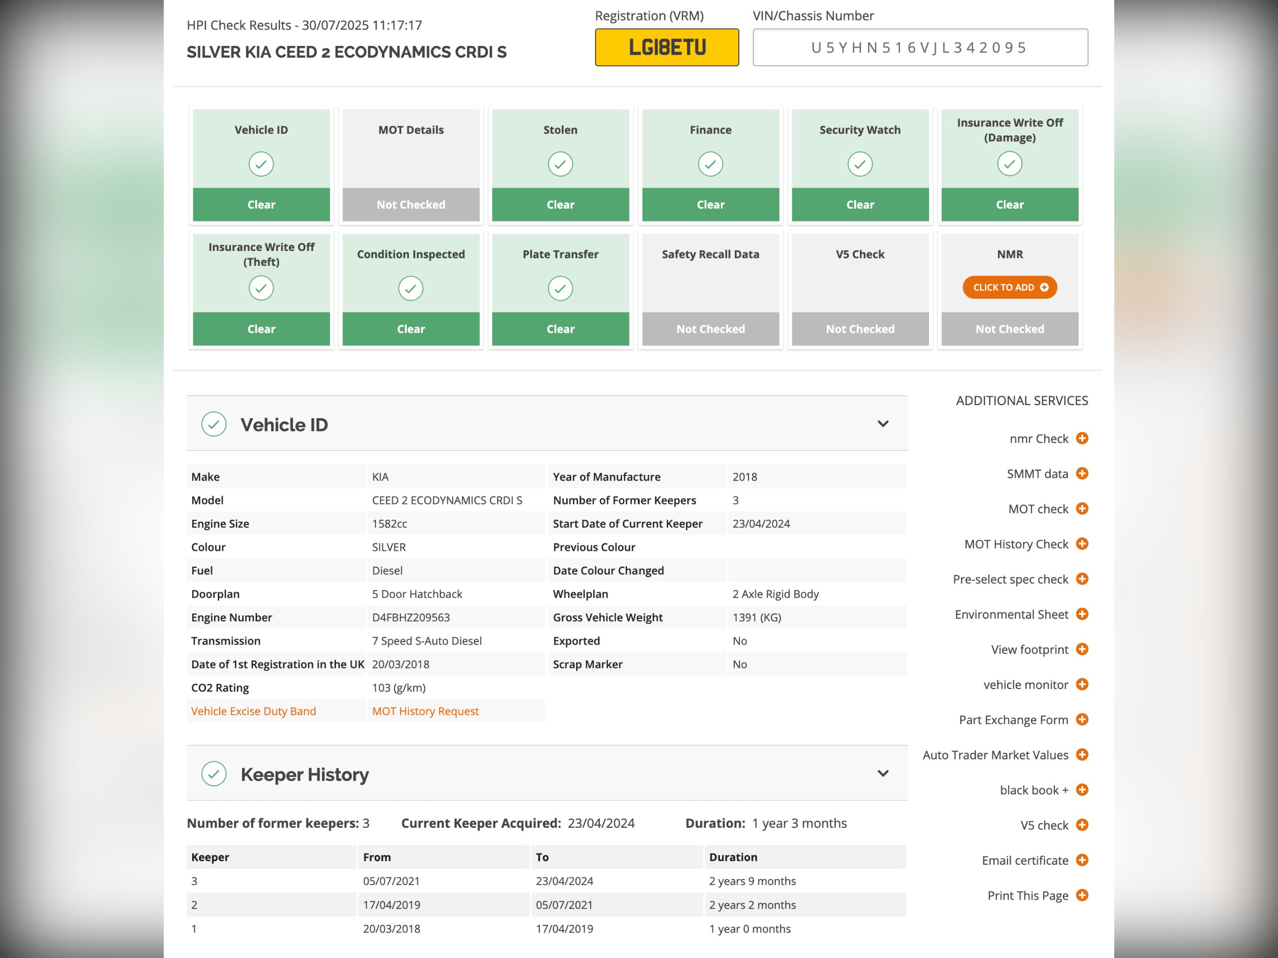1278x958 pixels.
Task: Click '103 (g/km)' CO2 rating value
Action: tap(399, 688)
